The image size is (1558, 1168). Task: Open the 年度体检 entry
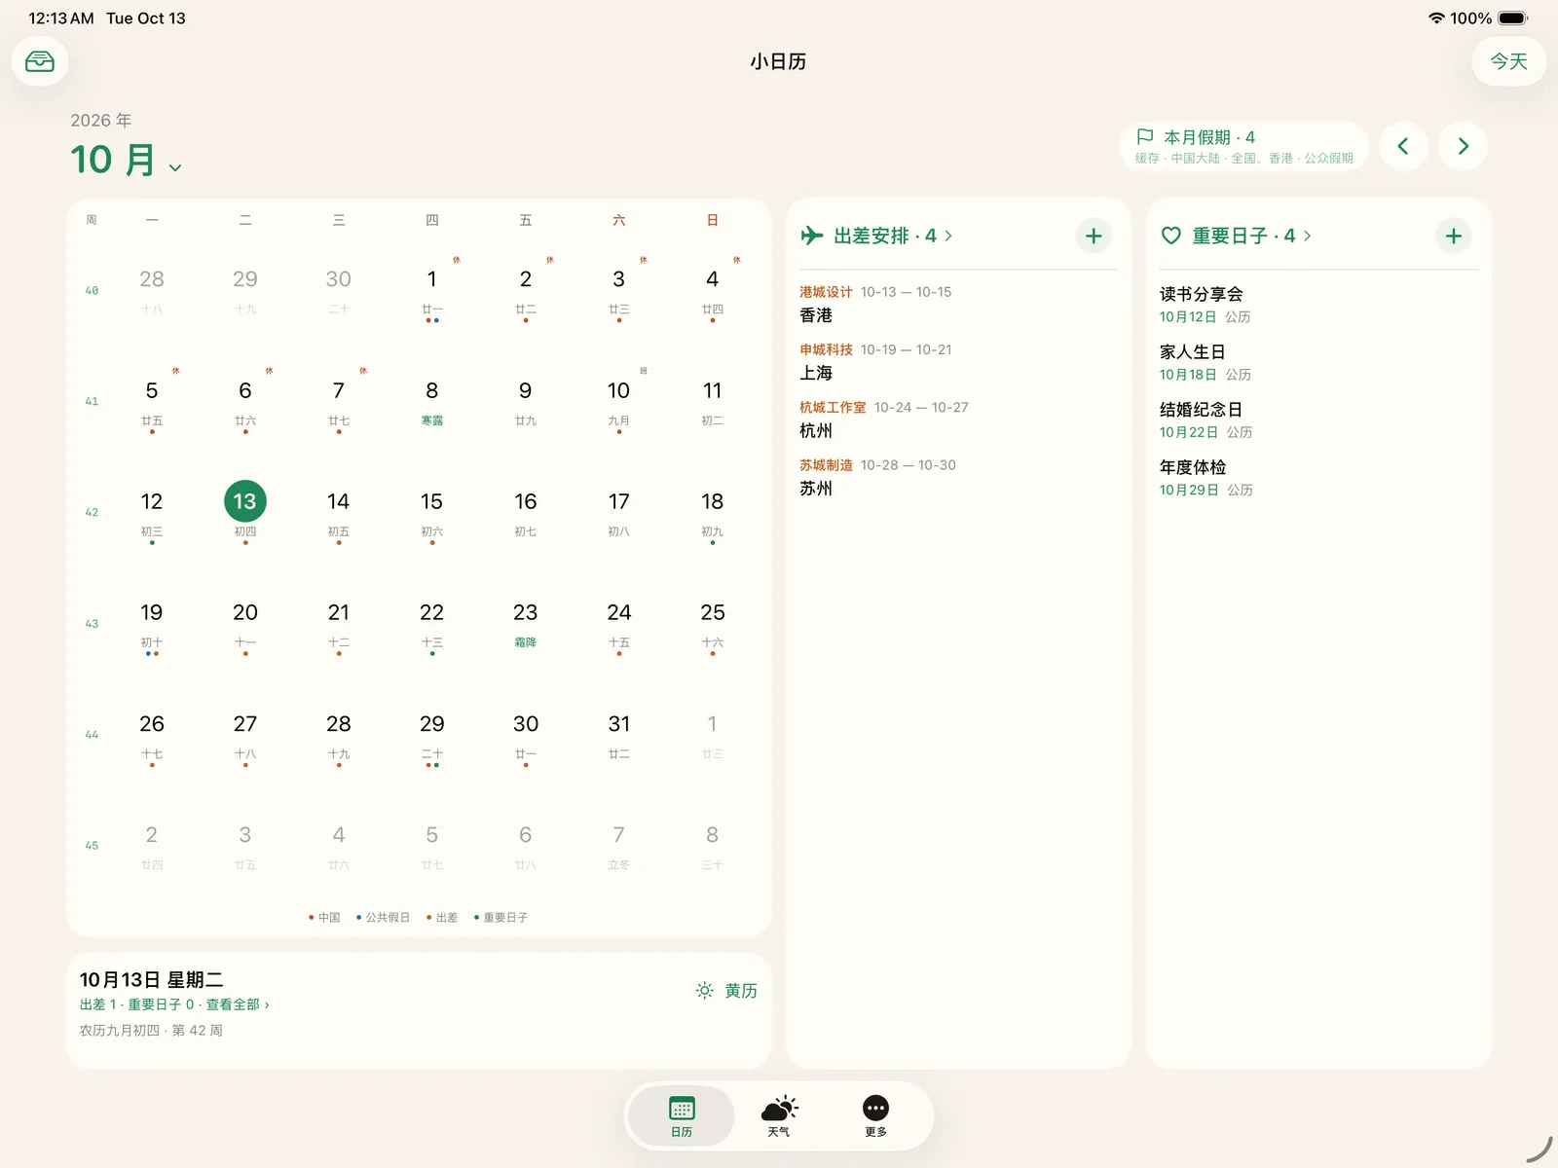1318,478
